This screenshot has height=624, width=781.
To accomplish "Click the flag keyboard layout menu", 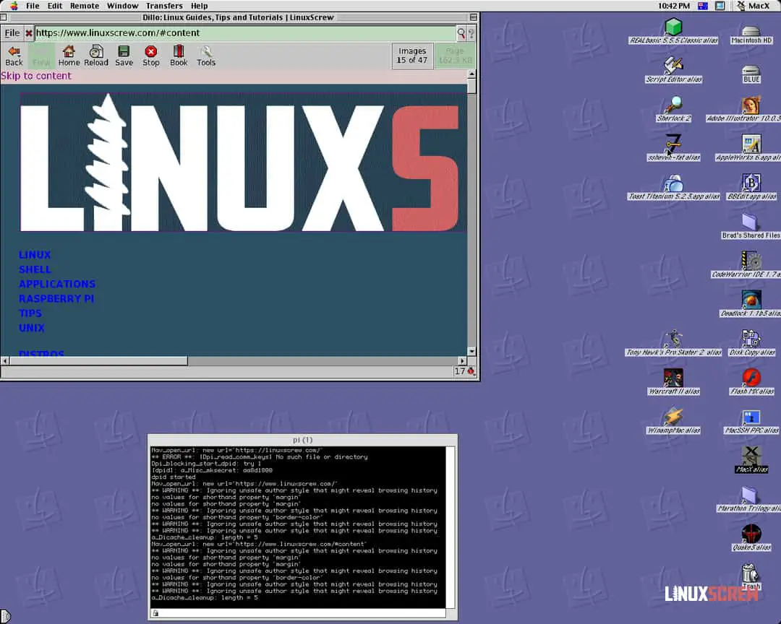I will point(703,6).
